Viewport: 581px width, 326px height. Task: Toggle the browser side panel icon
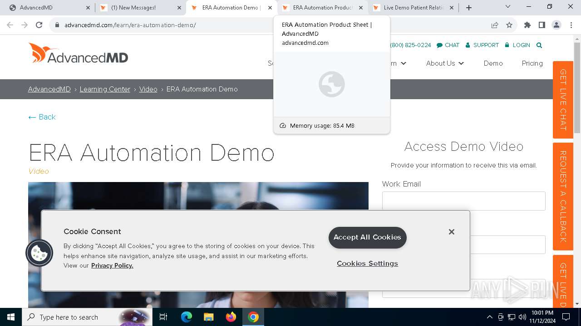[542, 25]
